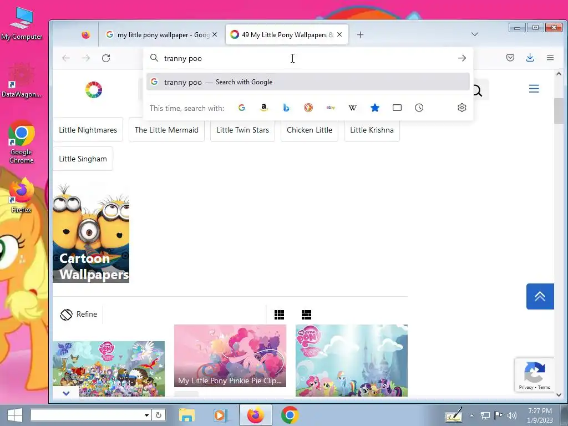This screenshot has height=426, width=568.
Task: Search open tabs using the tab icon
Action: coord(397,108)
